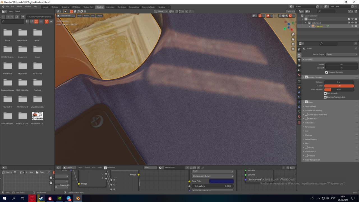Enable Screen Space Reflections checkbox
The image size is (359, 202).
306,114
